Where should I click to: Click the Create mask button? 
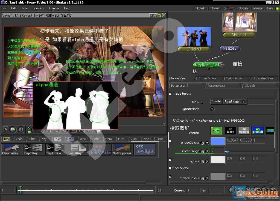[x=216, y=101]
